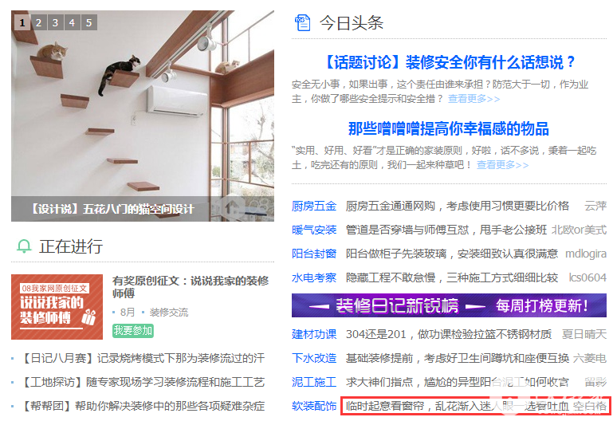
Task: Open 【工地探访】 list article
Action: (x=143, y=382)
